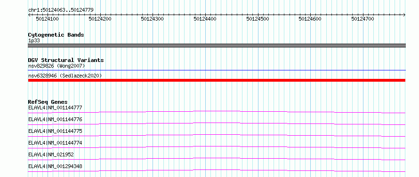
Task: Select transcript ELAVL4|NM_001294348
Action: point(55,166)
